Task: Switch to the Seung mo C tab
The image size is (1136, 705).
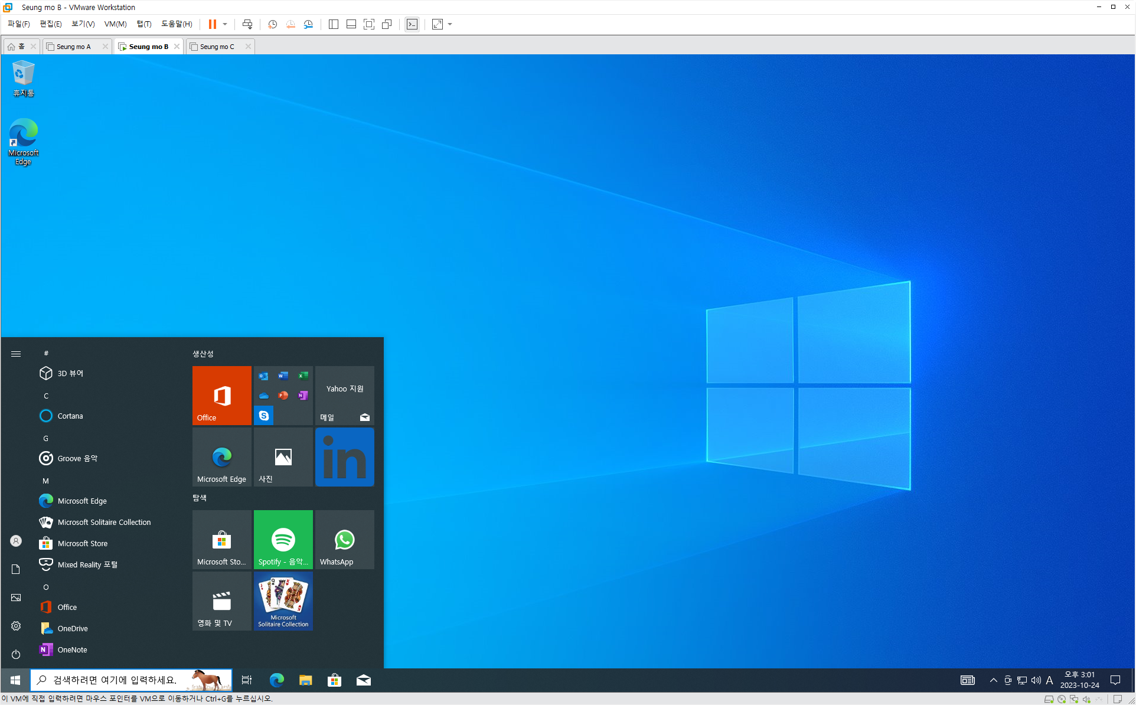Action: [217, 47]
